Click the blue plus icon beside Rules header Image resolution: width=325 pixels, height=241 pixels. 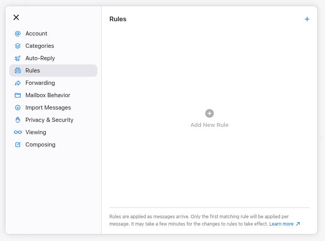point(307,19)
